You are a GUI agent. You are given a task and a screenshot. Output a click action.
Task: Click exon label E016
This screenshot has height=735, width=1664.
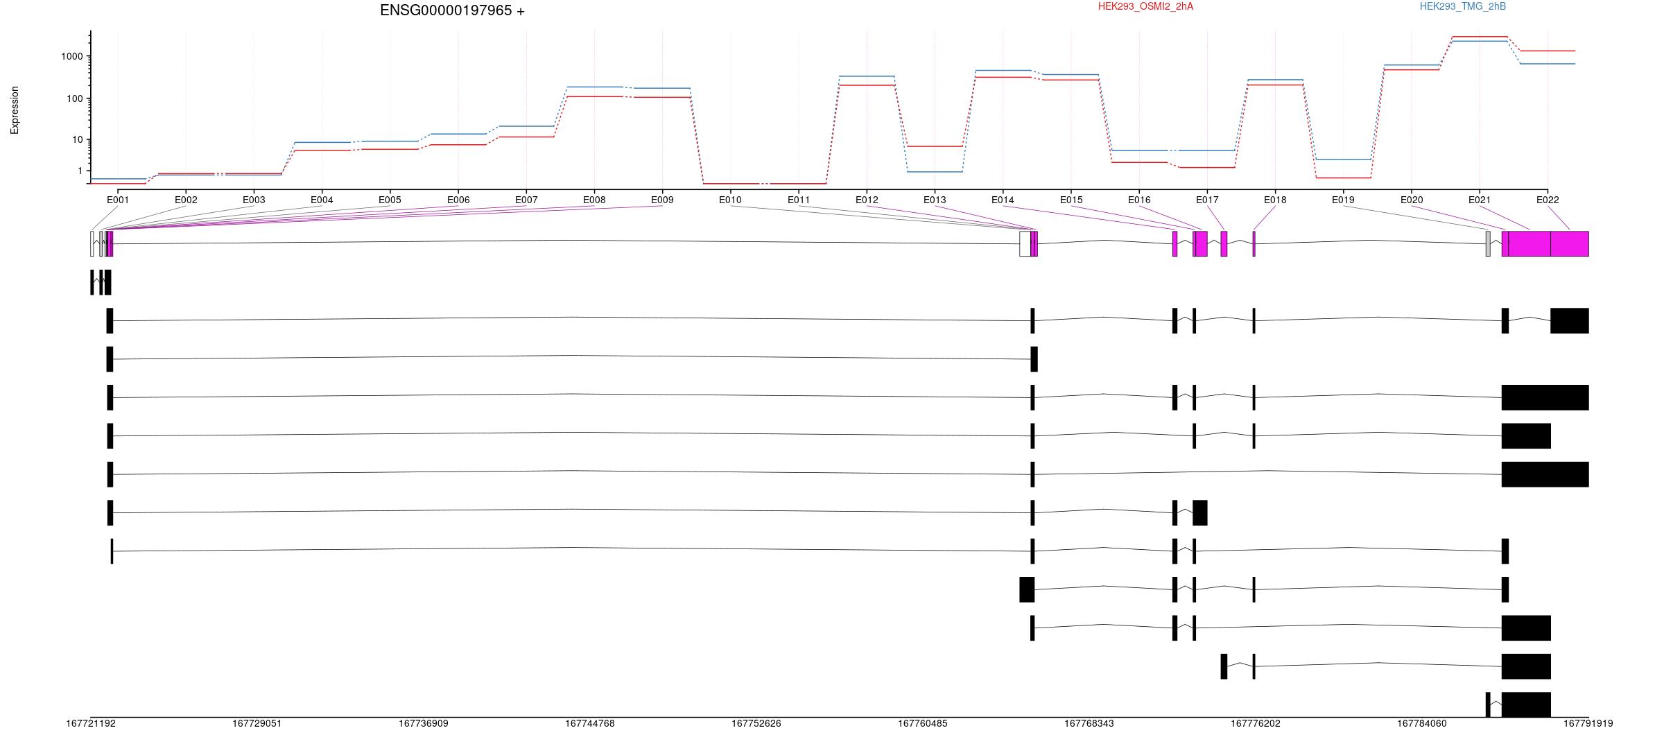1139,200
